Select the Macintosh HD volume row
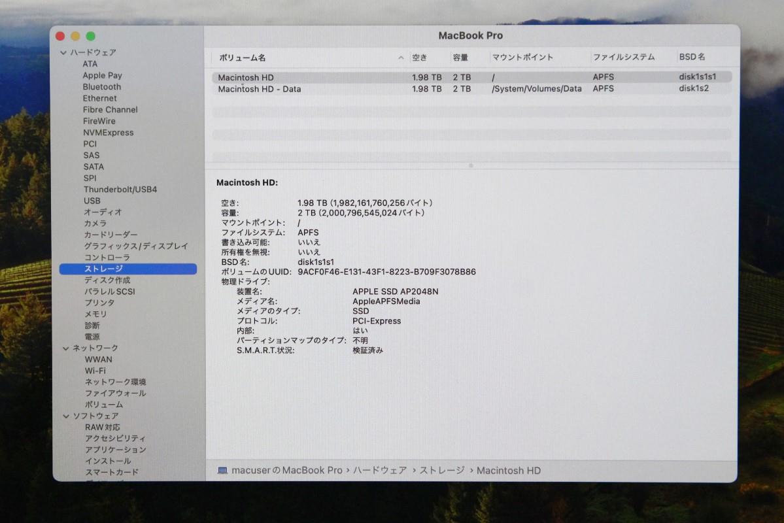The height and width of the screenshot is (523, 784). (x=471, y=78)
